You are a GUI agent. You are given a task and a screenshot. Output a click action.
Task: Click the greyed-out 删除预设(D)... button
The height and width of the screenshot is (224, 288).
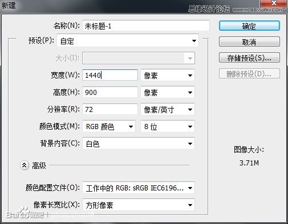point(249,73)
